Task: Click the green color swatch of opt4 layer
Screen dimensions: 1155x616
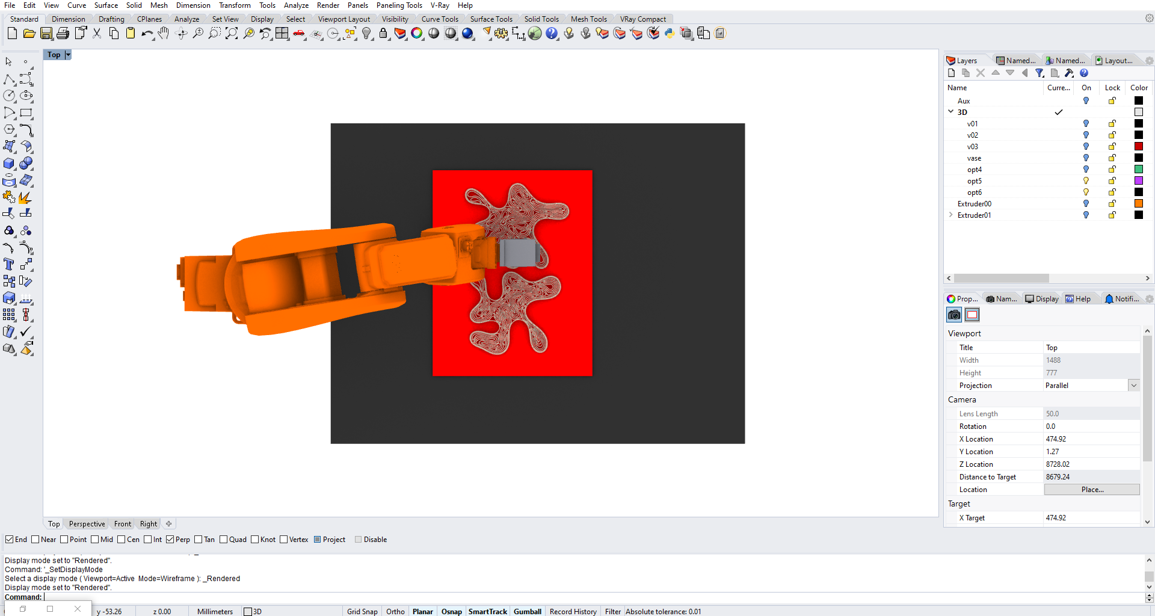Action: [1138, 170]
